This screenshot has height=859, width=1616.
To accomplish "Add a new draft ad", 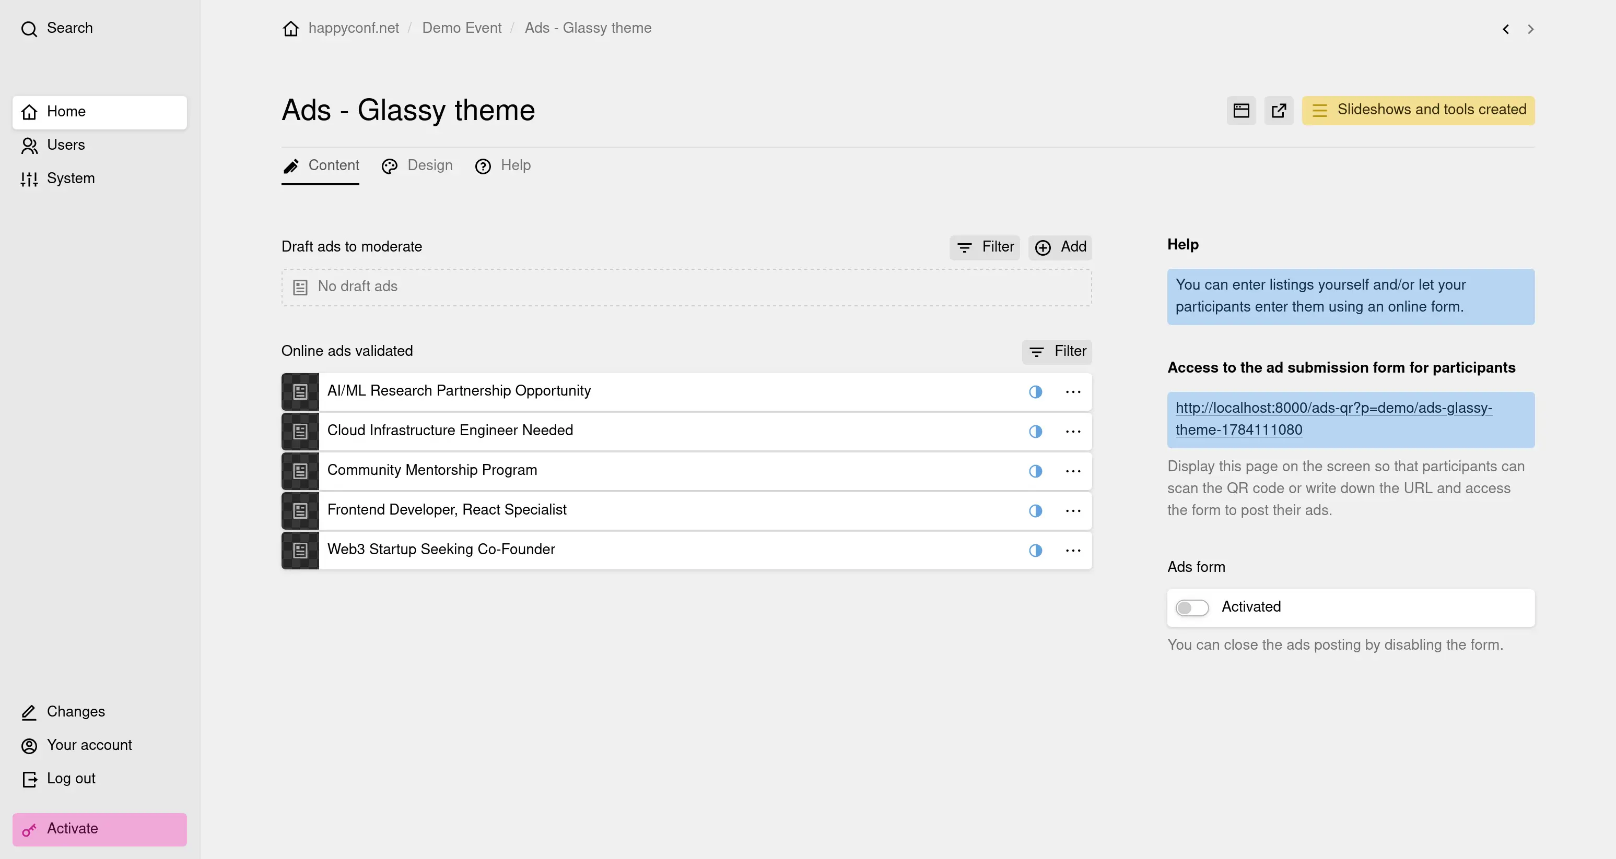I will tap(1060, 247).
